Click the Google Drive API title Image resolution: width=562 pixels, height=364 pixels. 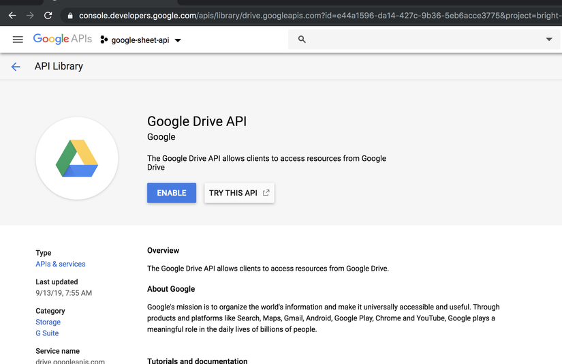coord(197,121)
